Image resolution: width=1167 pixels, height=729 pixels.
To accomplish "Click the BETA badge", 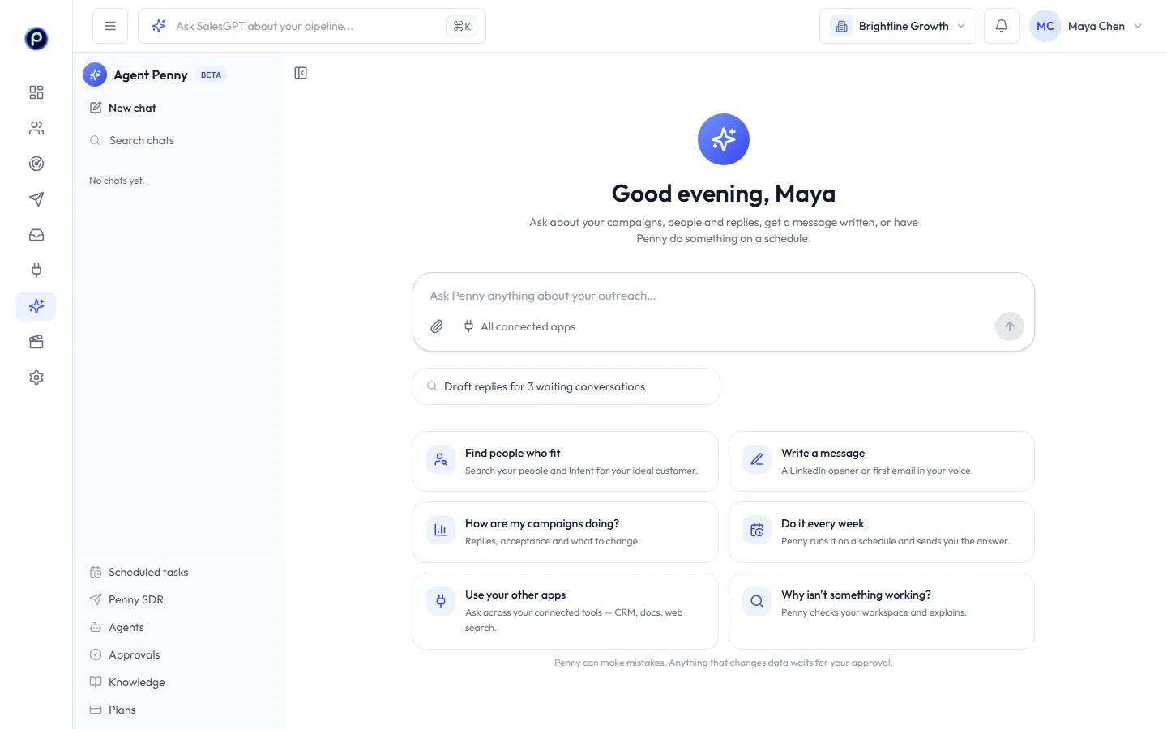I will click(x=211, y=75).
